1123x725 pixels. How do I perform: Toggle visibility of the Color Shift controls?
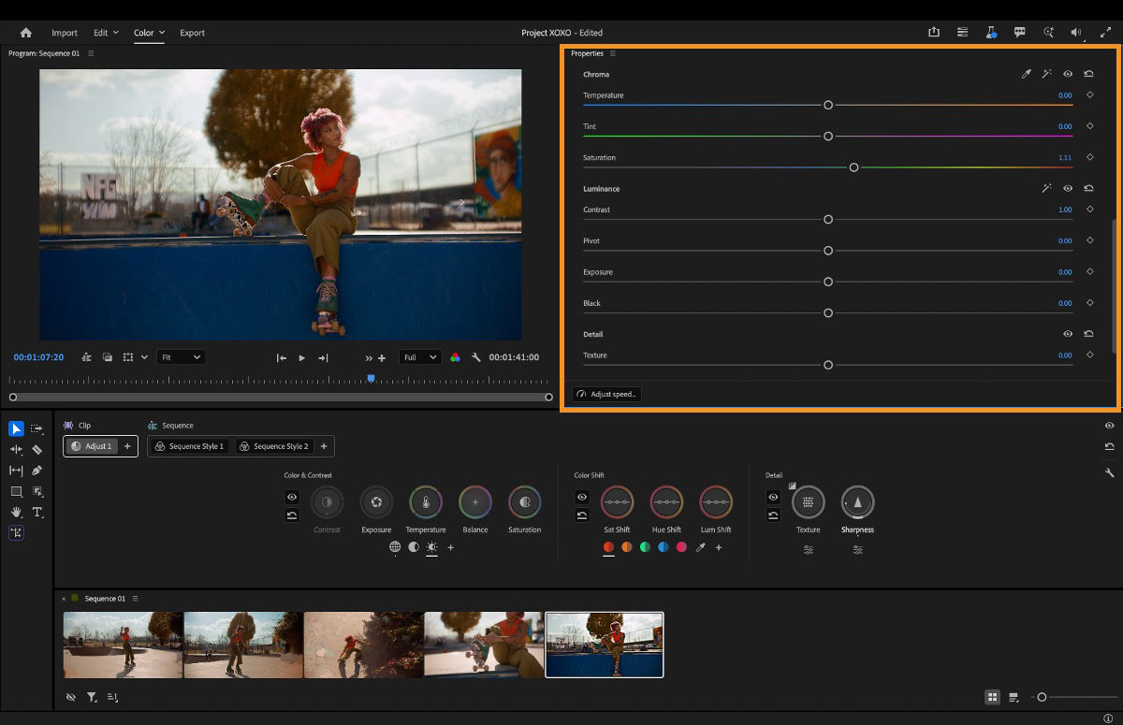581,497
